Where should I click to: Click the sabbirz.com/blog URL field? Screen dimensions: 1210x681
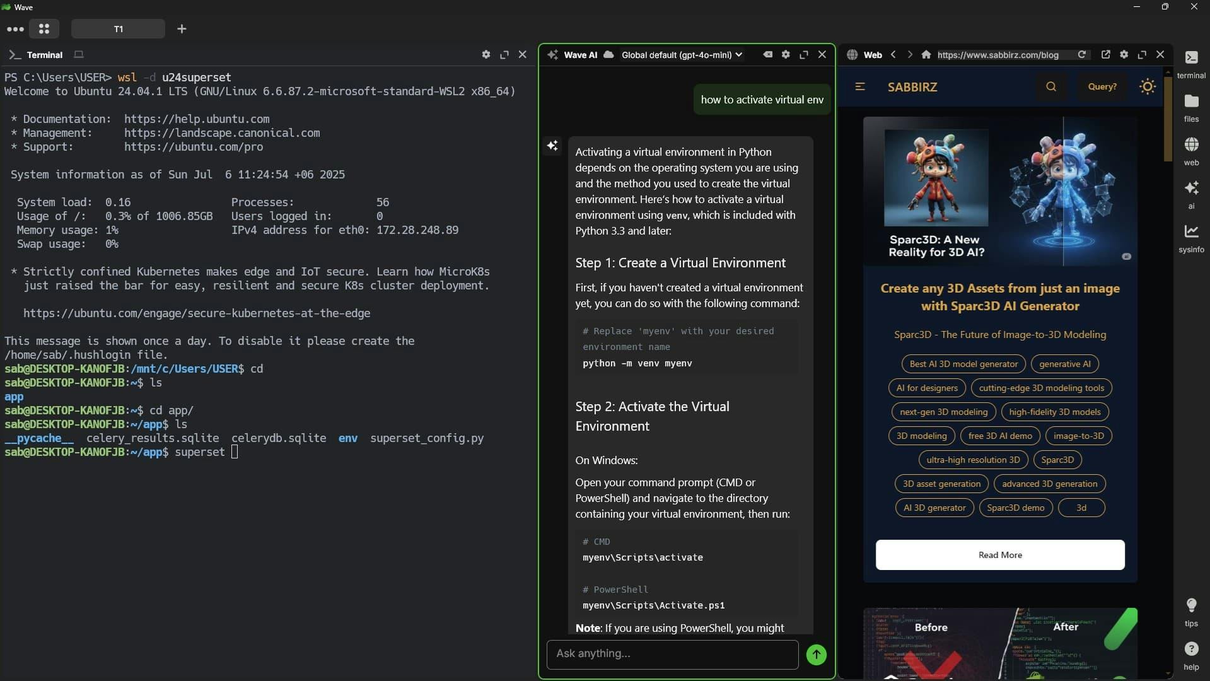pos(1004,55)
